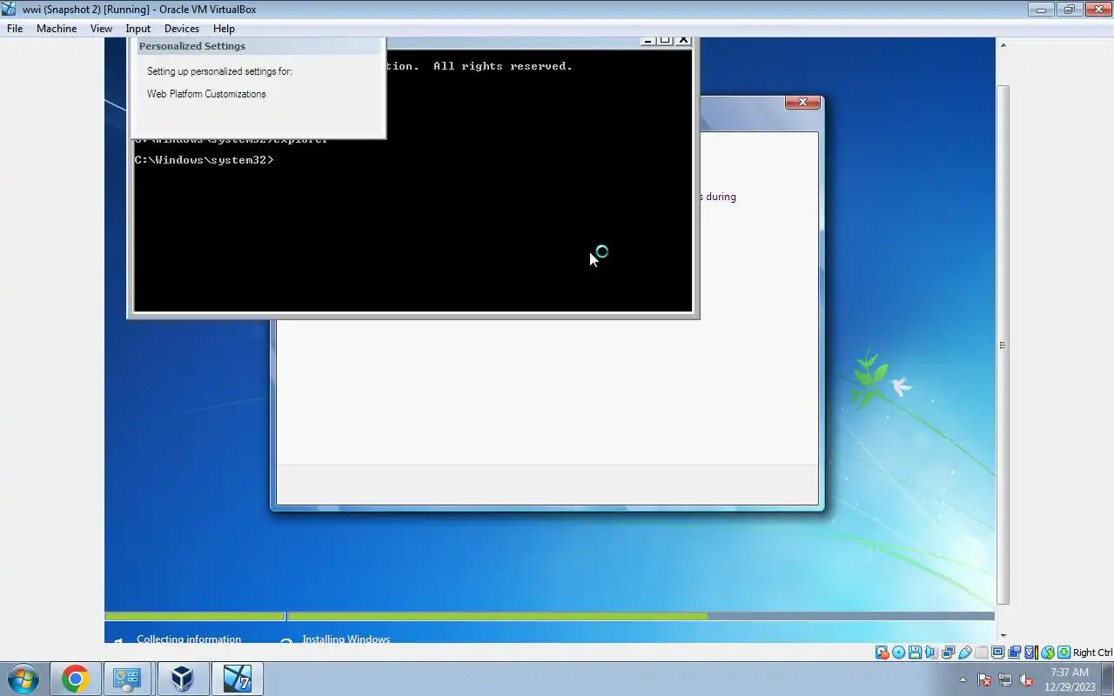Click the Right Ctrl host key label
This screenshot has width=1114, height=696.
pyautogui.click(x=1092, y=652)
